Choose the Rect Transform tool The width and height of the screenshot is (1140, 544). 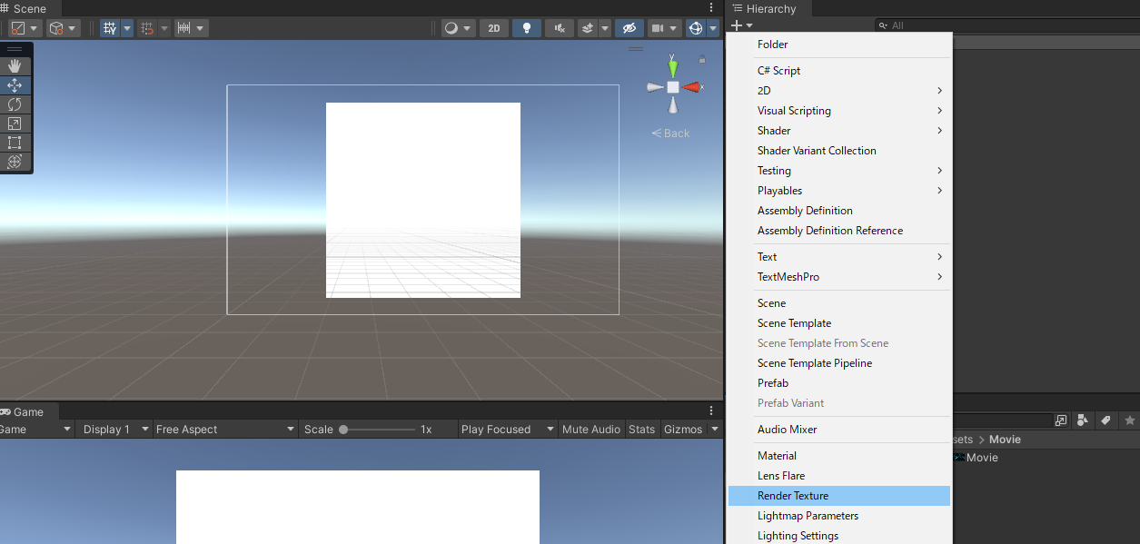[15, 142]
